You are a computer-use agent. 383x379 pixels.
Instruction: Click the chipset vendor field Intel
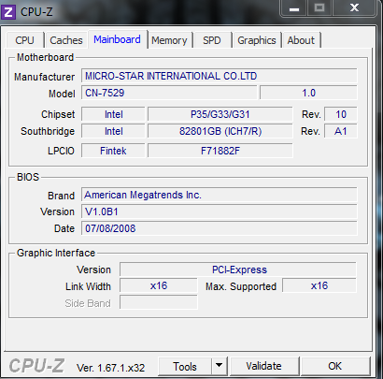click(x=113, y=114)
